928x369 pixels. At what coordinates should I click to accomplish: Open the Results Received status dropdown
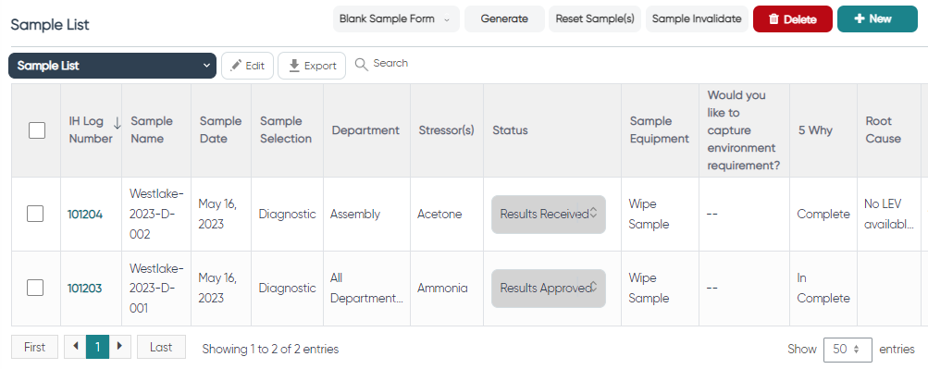(549, 214)
